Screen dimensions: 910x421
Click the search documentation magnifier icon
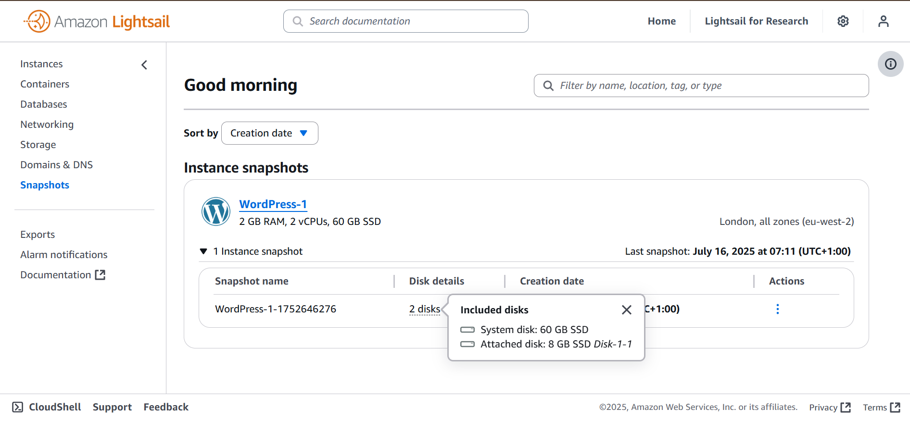point(298,21)
